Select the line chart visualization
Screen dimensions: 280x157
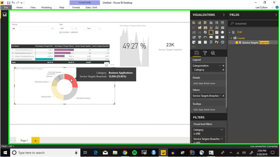point(194,28)
